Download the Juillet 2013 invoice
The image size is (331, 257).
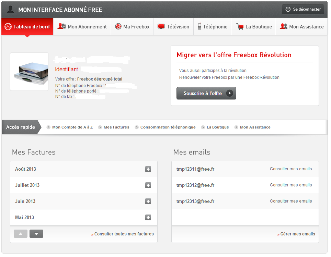pyautogui.click(x=148, y=185)
